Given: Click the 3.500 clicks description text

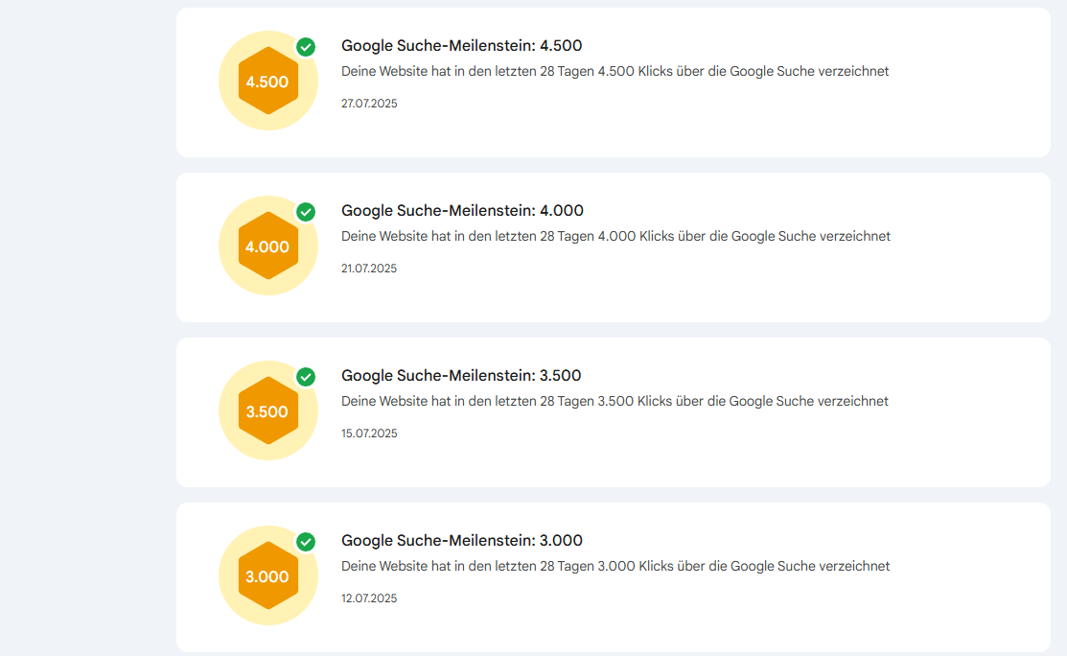Looking at the screenshot, I should coord(615,401).
